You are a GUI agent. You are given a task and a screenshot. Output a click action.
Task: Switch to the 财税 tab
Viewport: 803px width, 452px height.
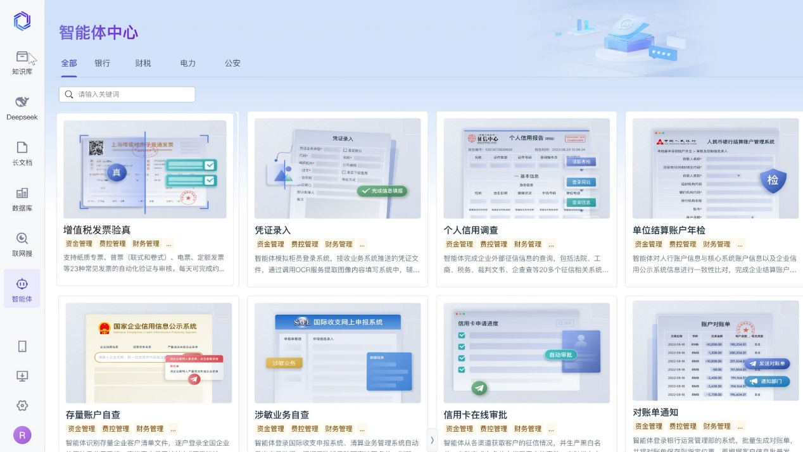(143, 63)
